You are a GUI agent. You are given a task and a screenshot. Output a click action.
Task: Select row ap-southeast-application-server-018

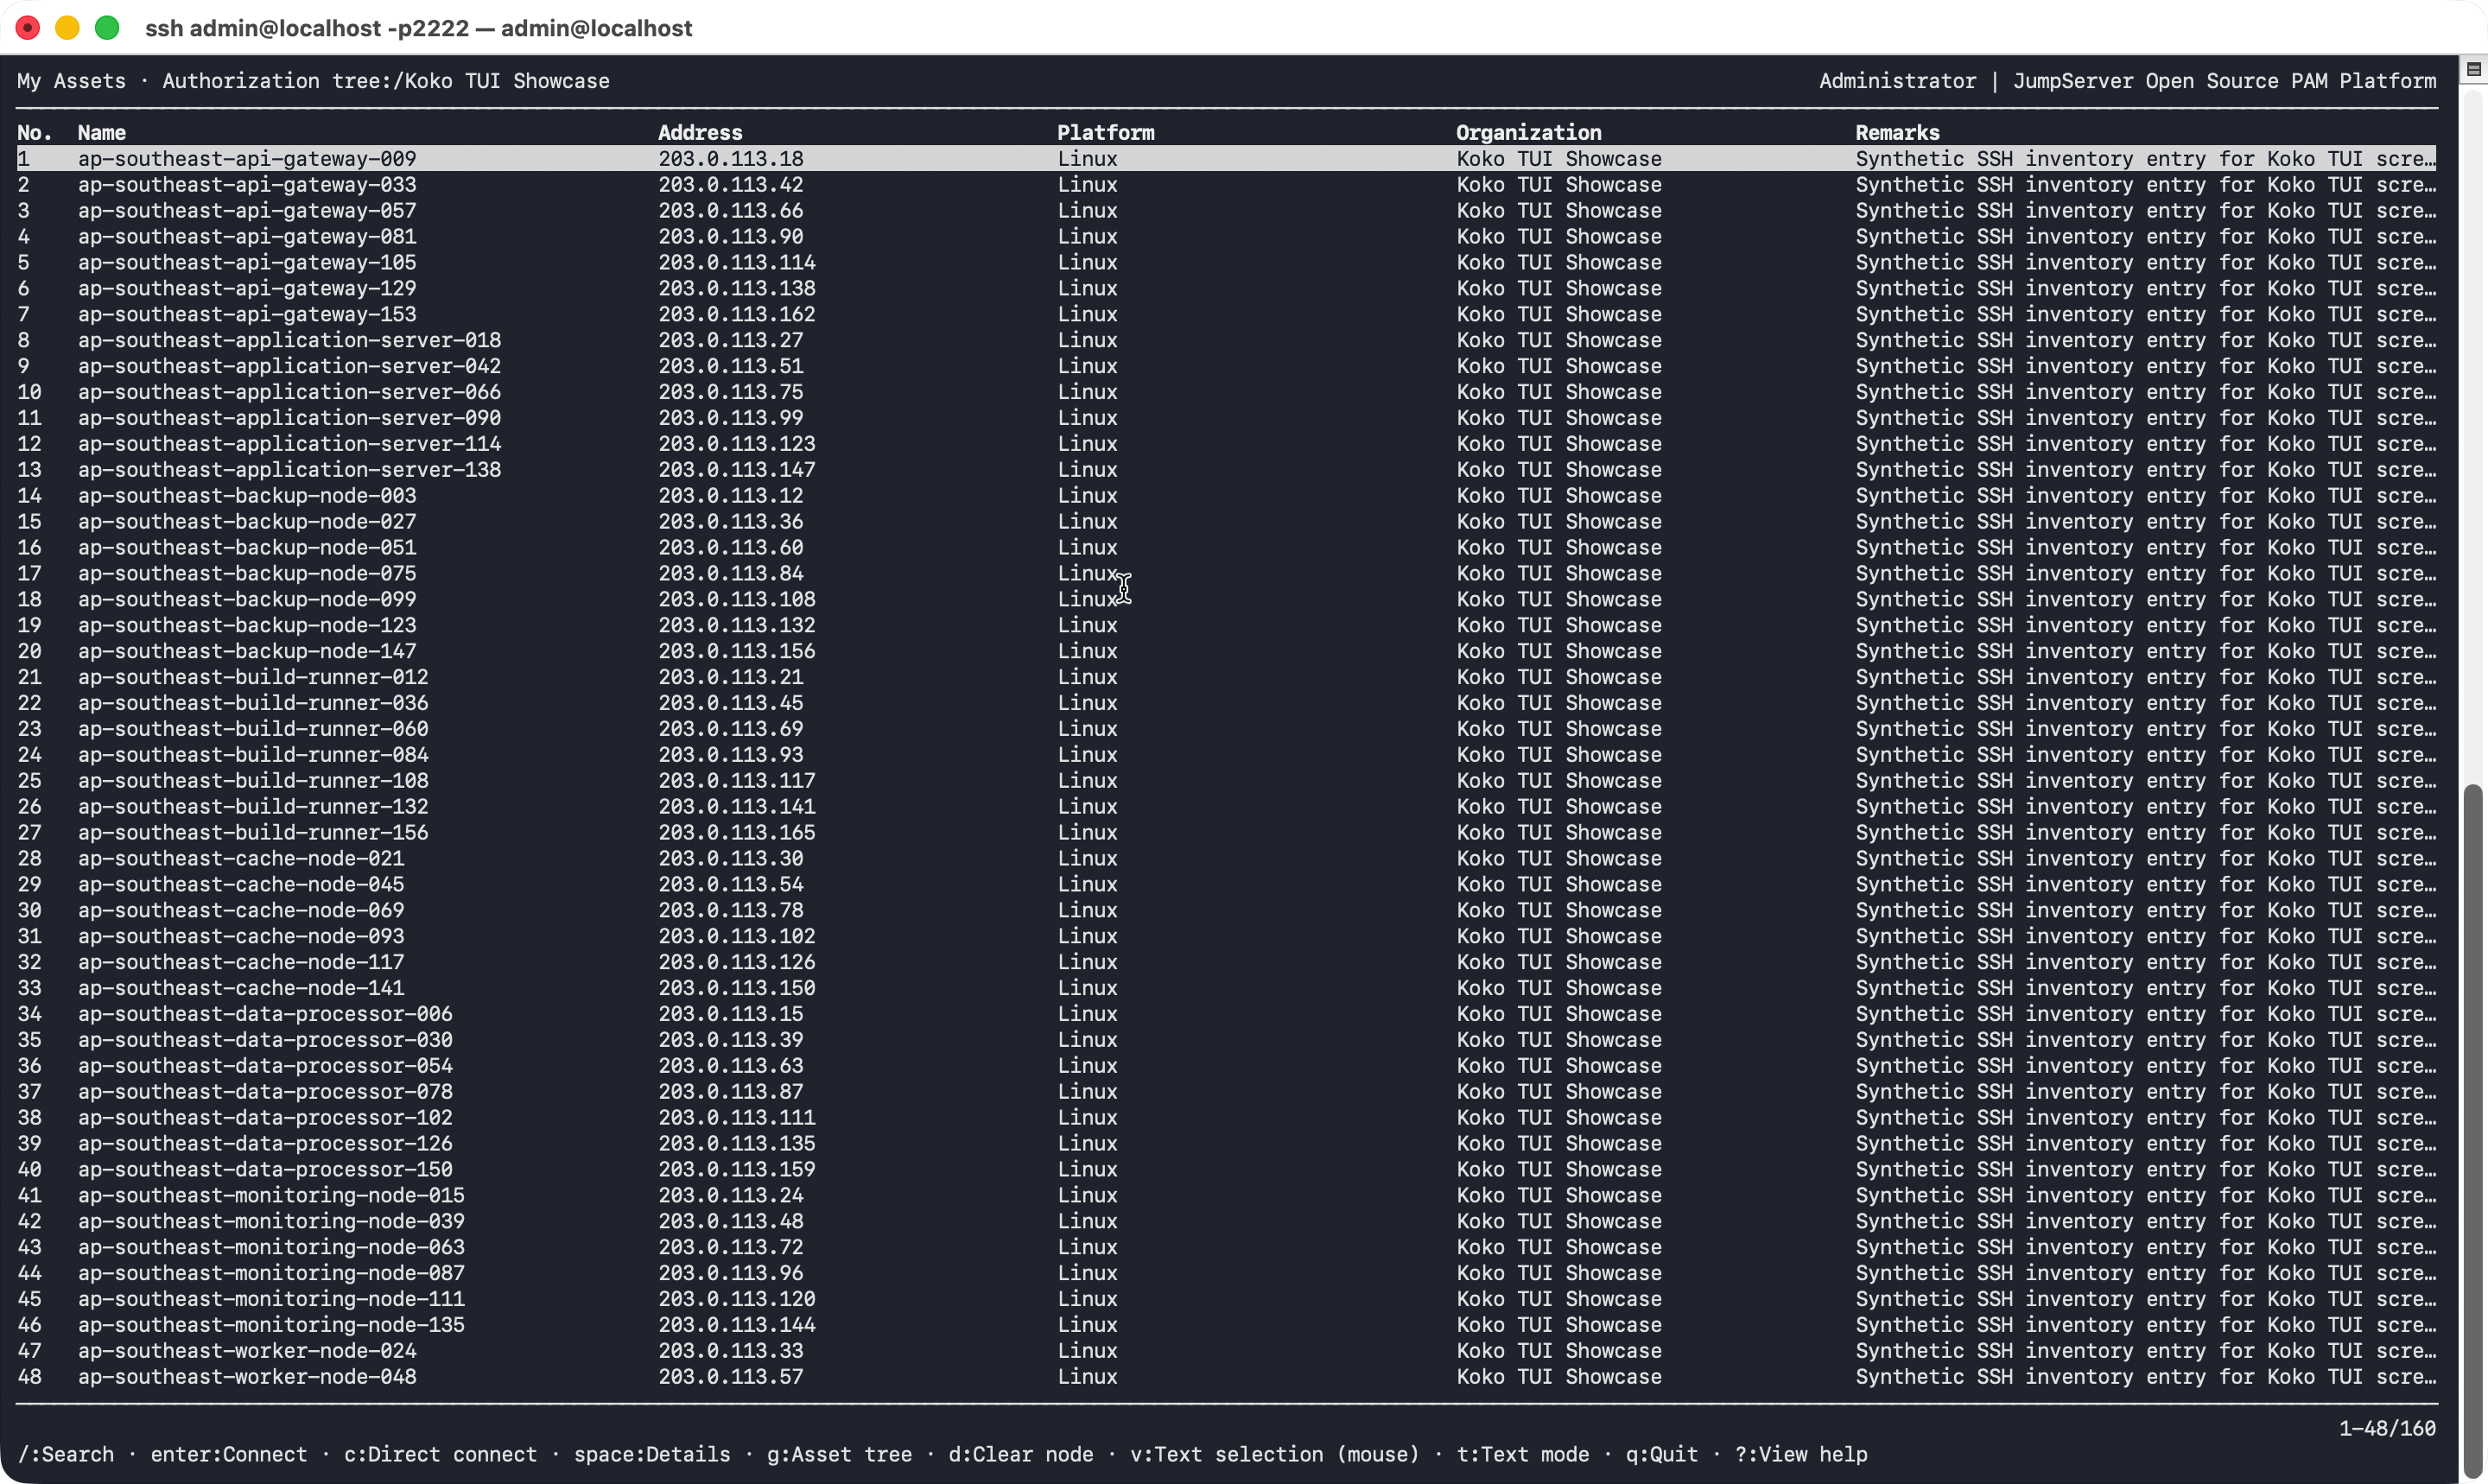pos(1226,340)
